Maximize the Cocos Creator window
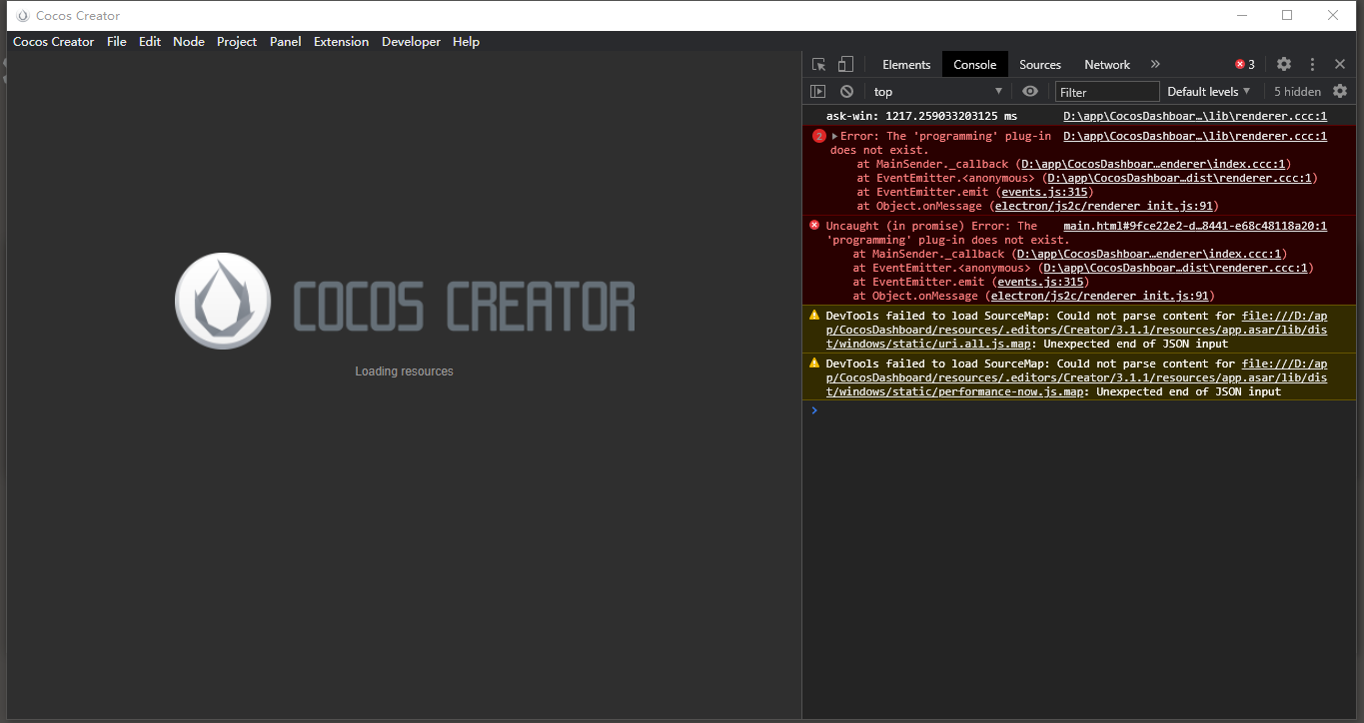 pos(1287,15)
